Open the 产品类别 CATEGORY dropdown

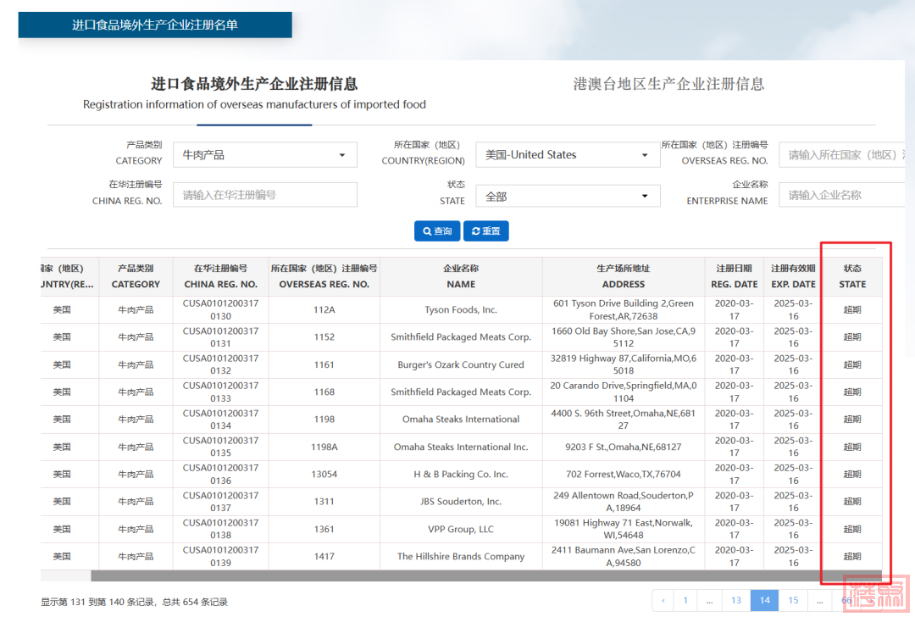265,155
